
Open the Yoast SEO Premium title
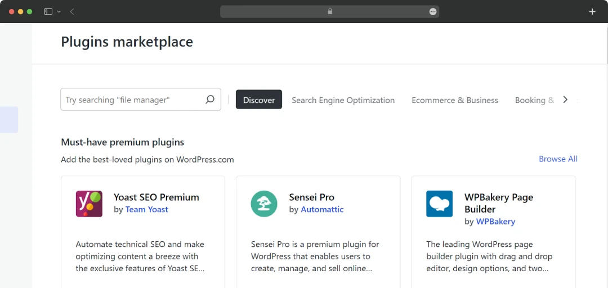coord(157,197)
